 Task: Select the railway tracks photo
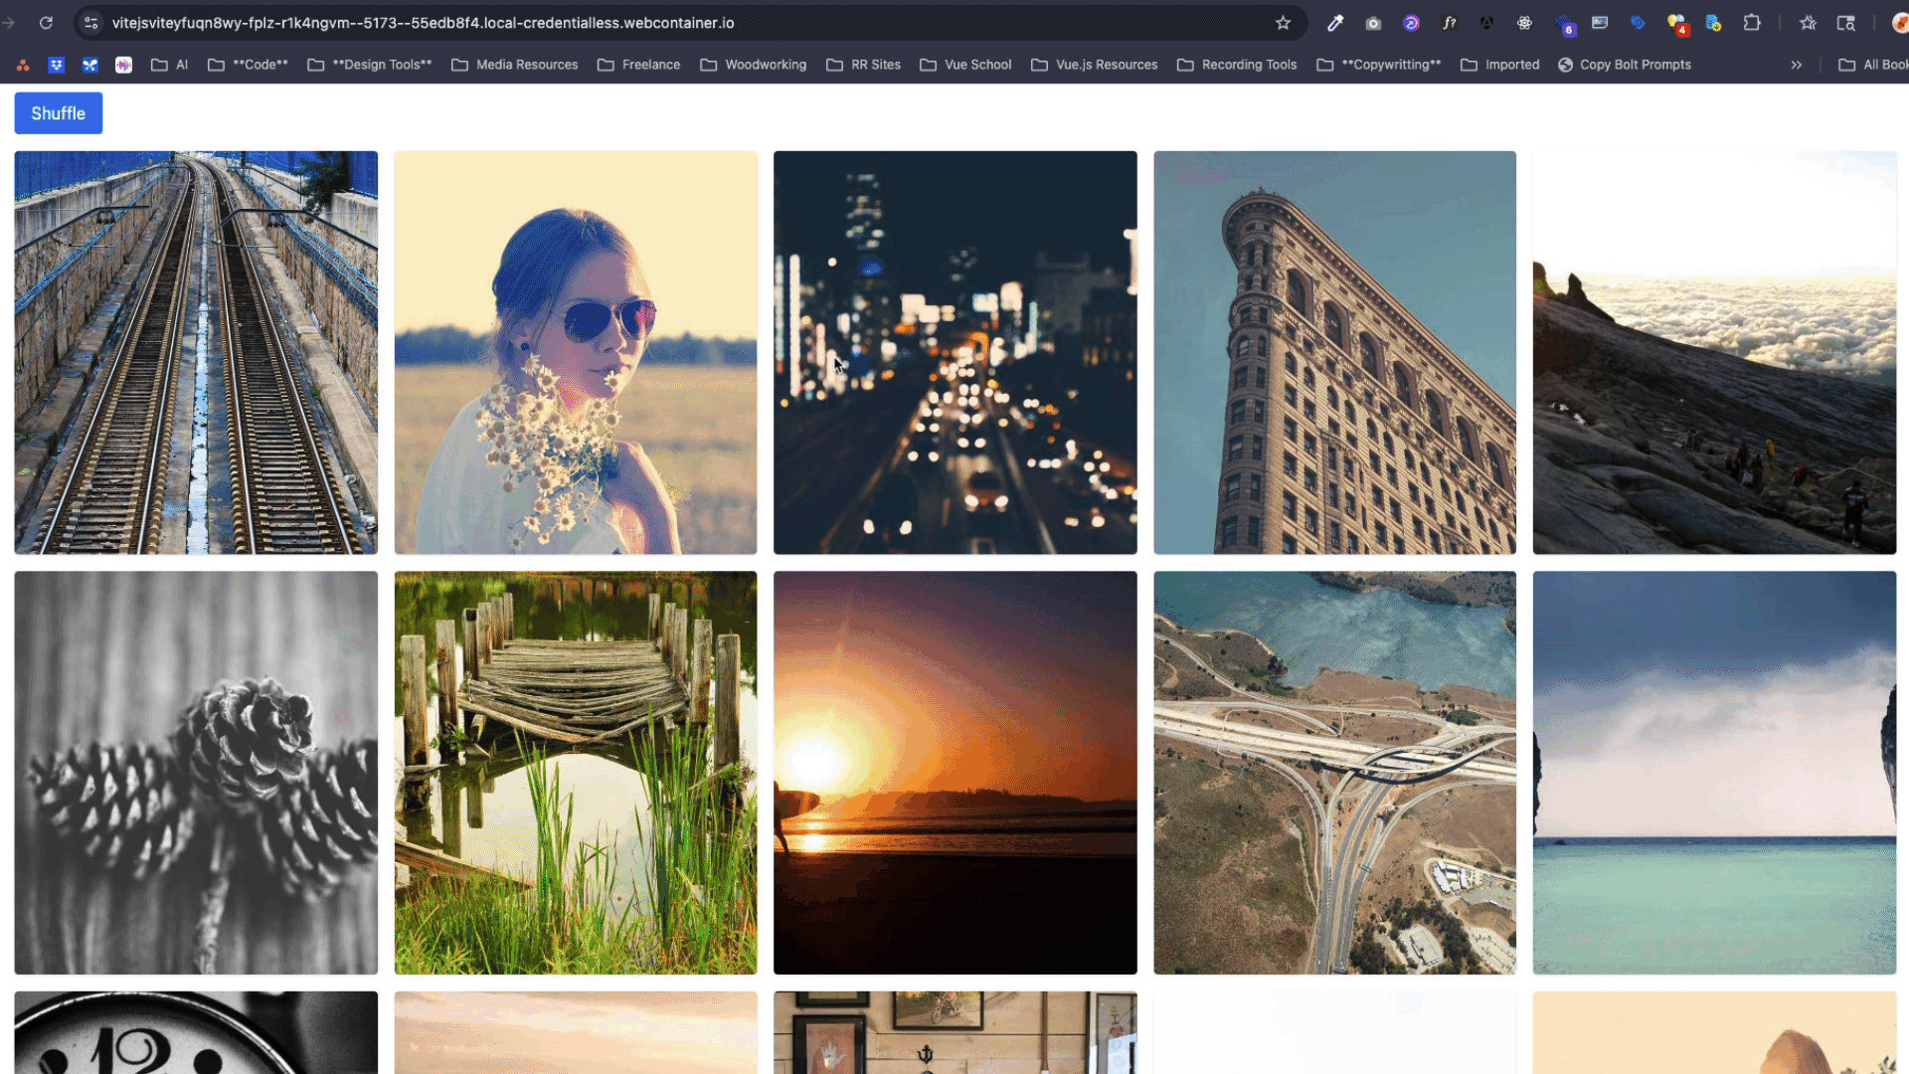(x=196, y=352)
